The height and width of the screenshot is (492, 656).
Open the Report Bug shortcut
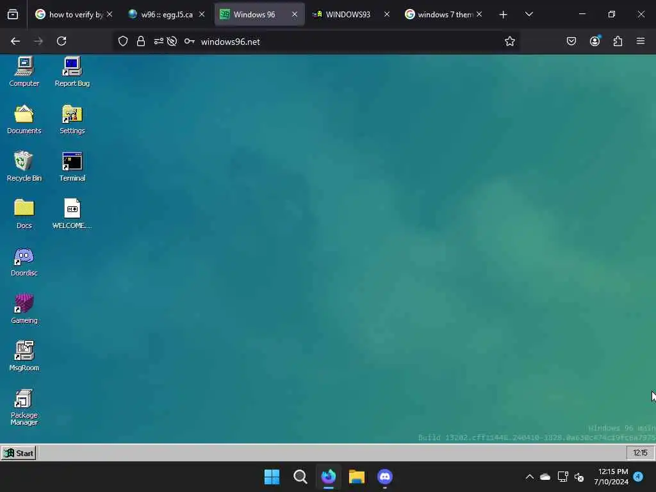72,71
